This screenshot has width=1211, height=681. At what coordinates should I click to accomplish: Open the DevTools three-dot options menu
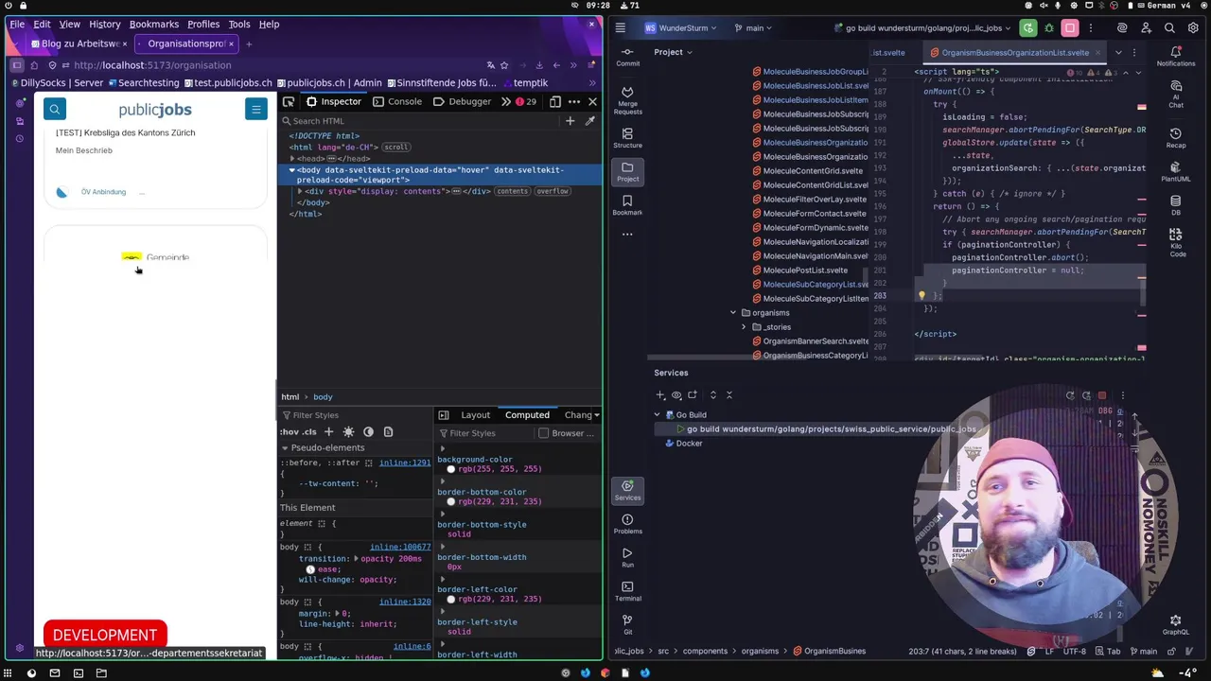coord(574,101)
